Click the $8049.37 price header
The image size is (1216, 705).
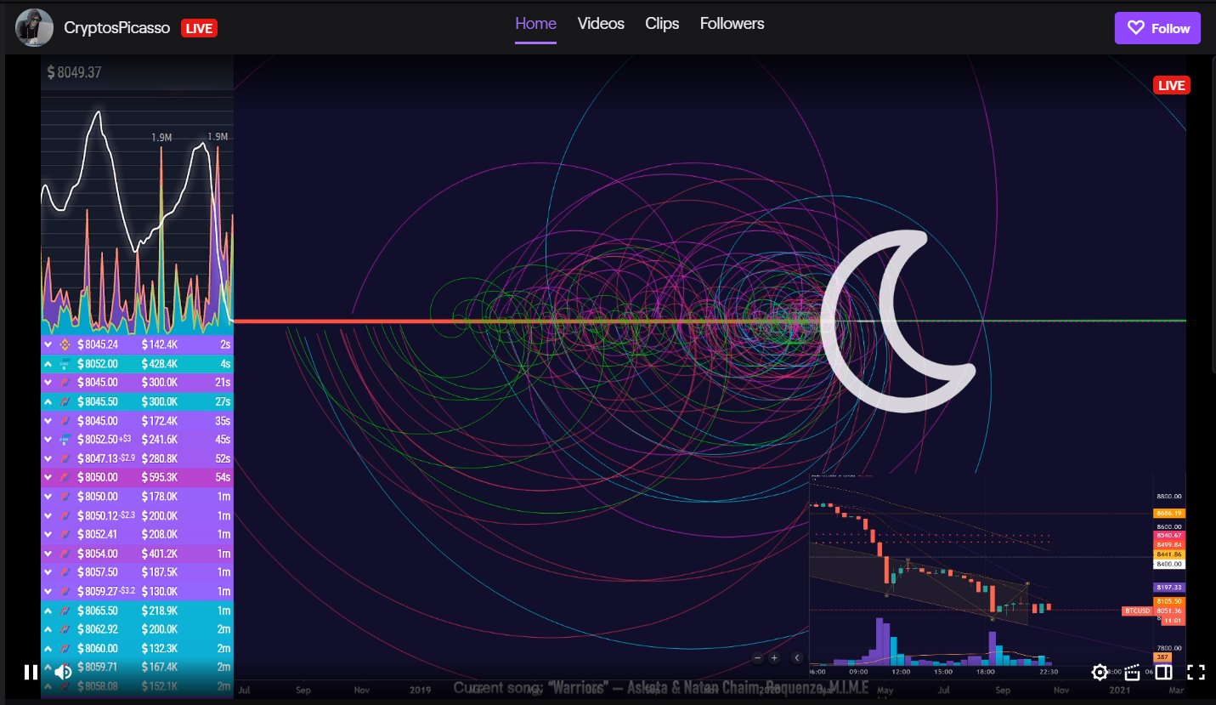pyautogui.click(x=75, y=72)
